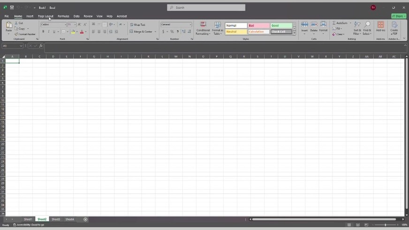Image resolution: width=409 pixels, height=230 pixels.
Task: Open the Data tab
Action: pyautogui.click(x=76, y=16)
